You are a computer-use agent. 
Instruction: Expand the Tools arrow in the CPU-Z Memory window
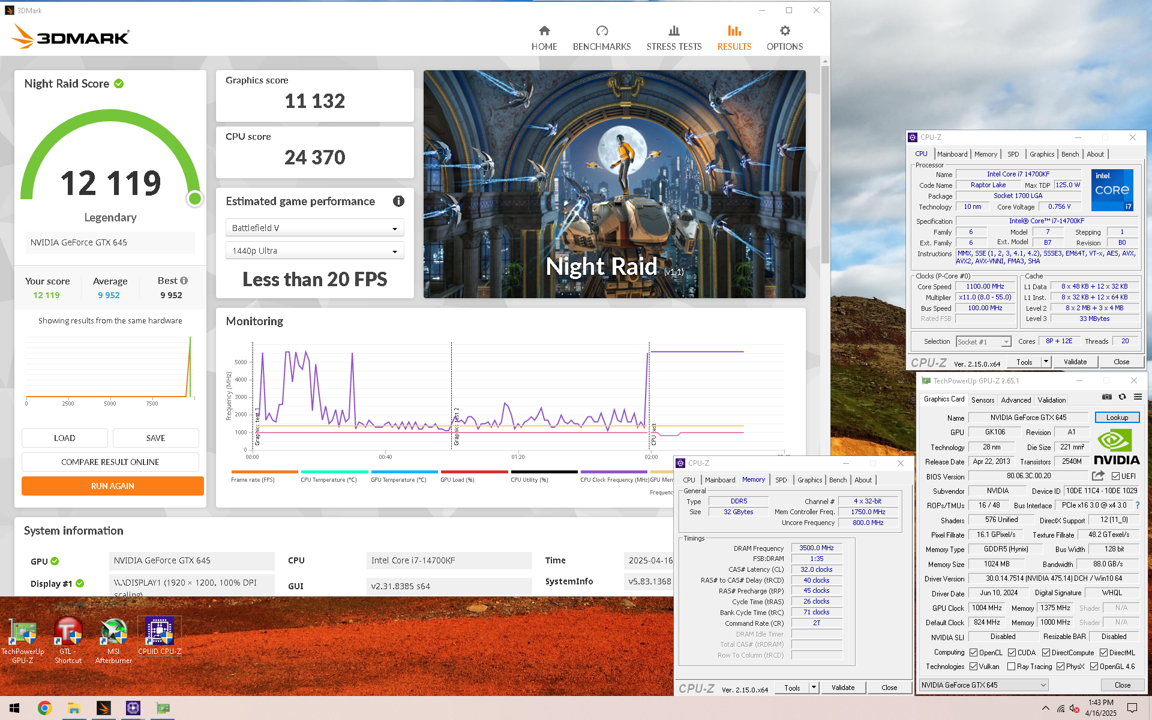tap(814, 688)
